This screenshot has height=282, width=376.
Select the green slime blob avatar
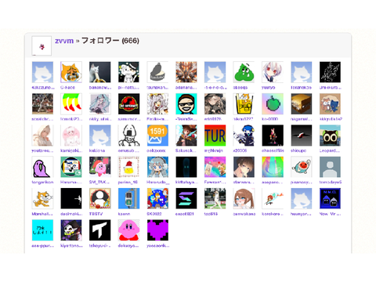point(244,72)
